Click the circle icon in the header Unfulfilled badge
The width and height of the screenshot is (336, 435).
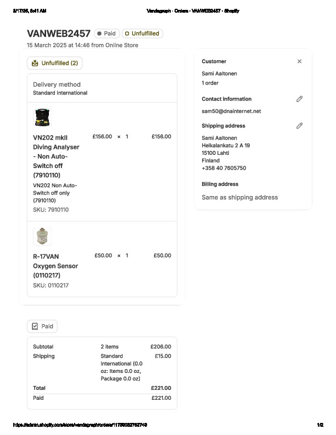tap(127, 34)
